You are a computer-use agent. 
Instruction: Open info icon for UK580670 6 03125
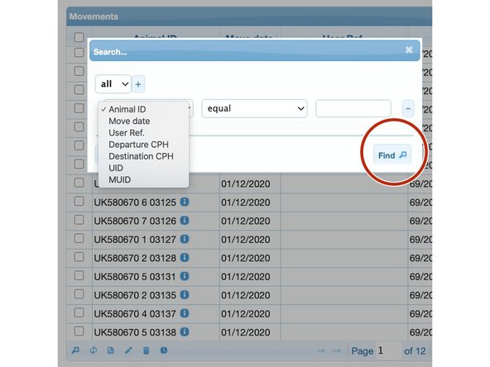coord(185,202)
